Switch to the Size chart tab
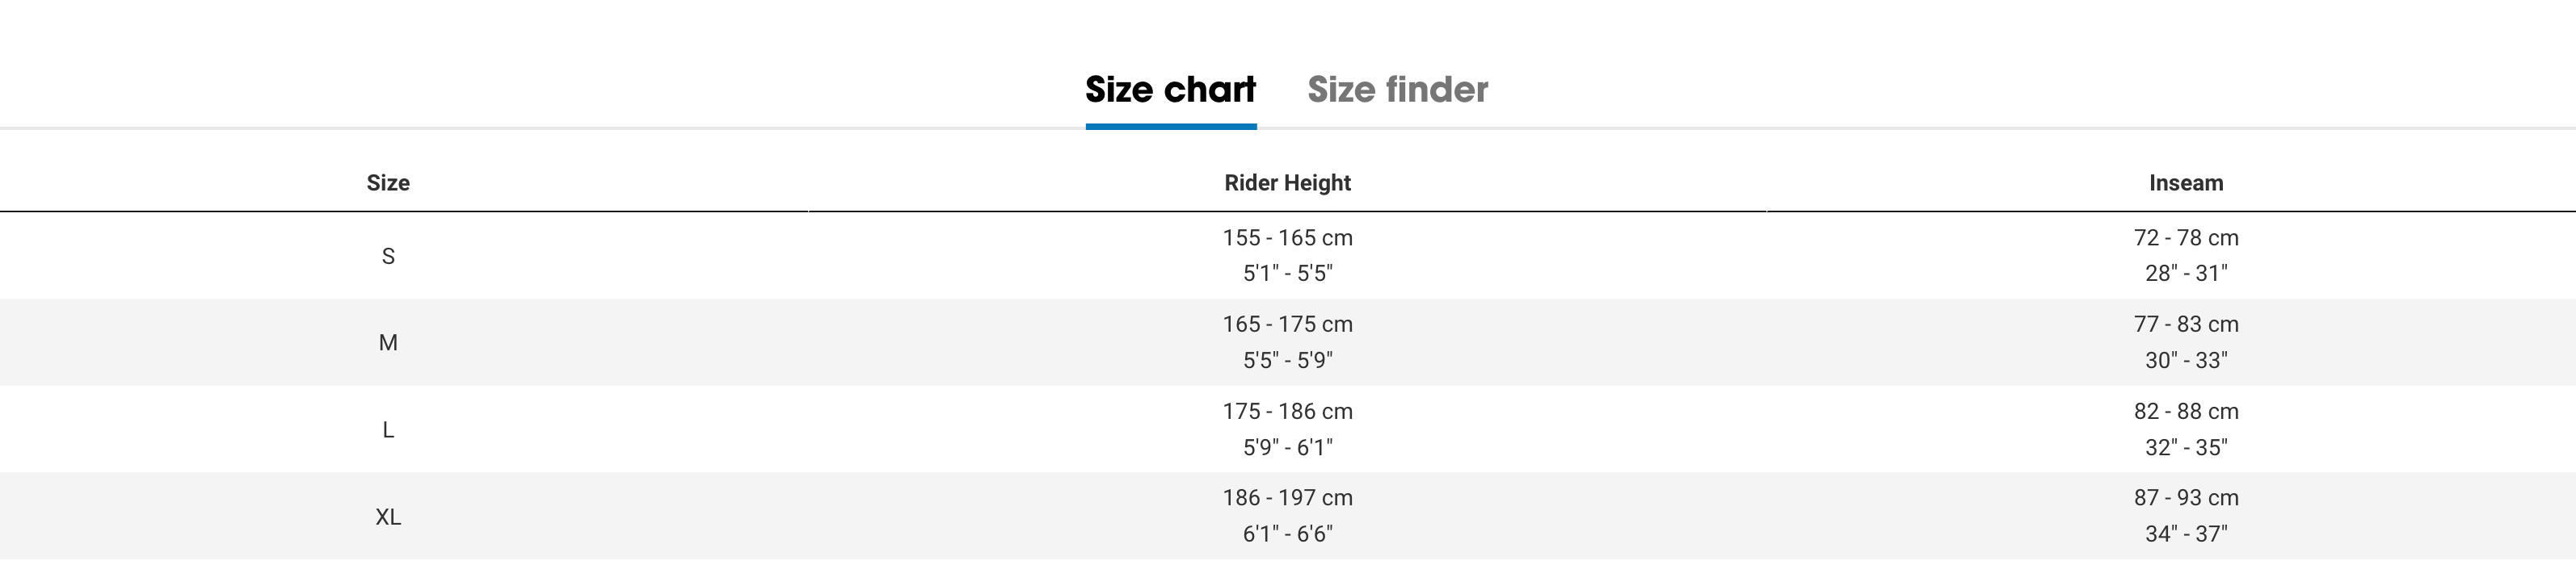This screenshot has width=2576, height=586. coord(1170,90)
